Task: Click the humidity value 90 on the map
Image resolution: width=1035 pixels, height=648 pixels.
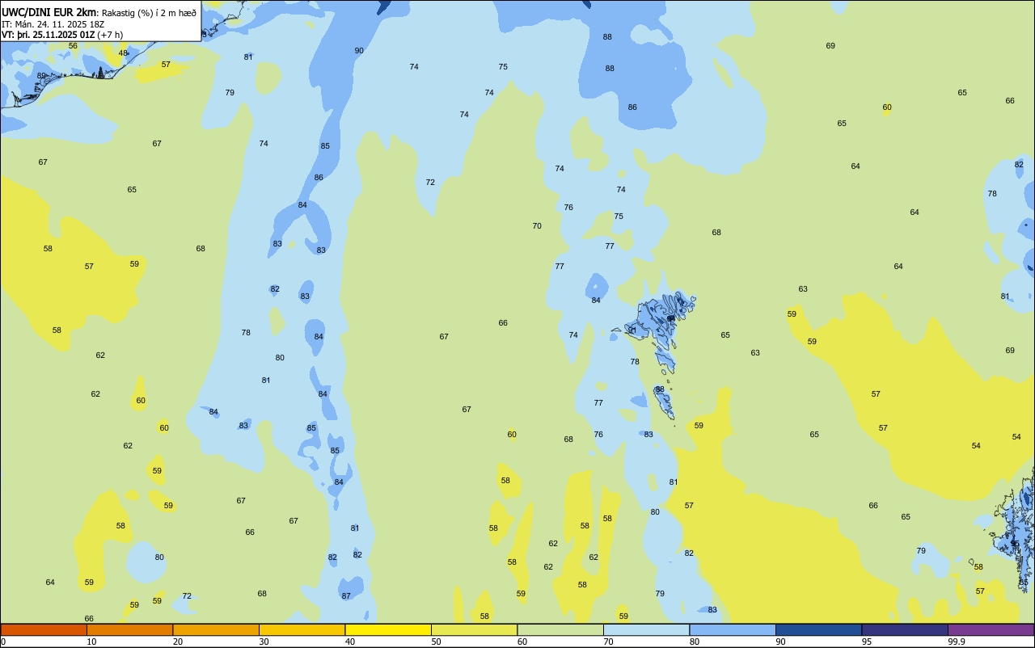Action: (x=359, y=50)
